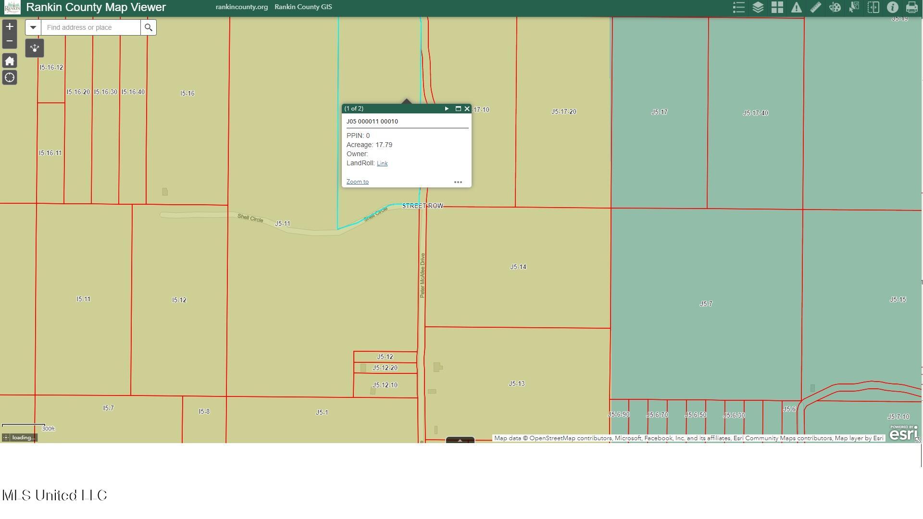
Task: Maximize the parcel popup
Action: pos(458,109)
